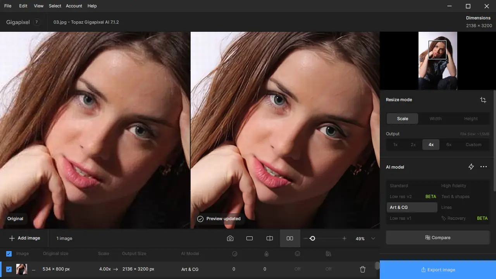Delete 03.jpg with the trash icon

click(363, 269)
